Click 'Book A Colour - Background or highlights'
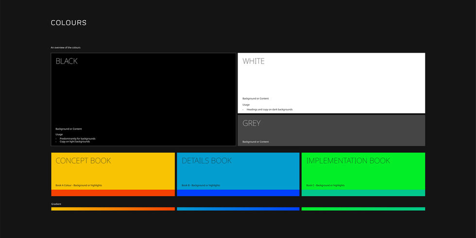476x238 pixels. (x=79, y=185)
